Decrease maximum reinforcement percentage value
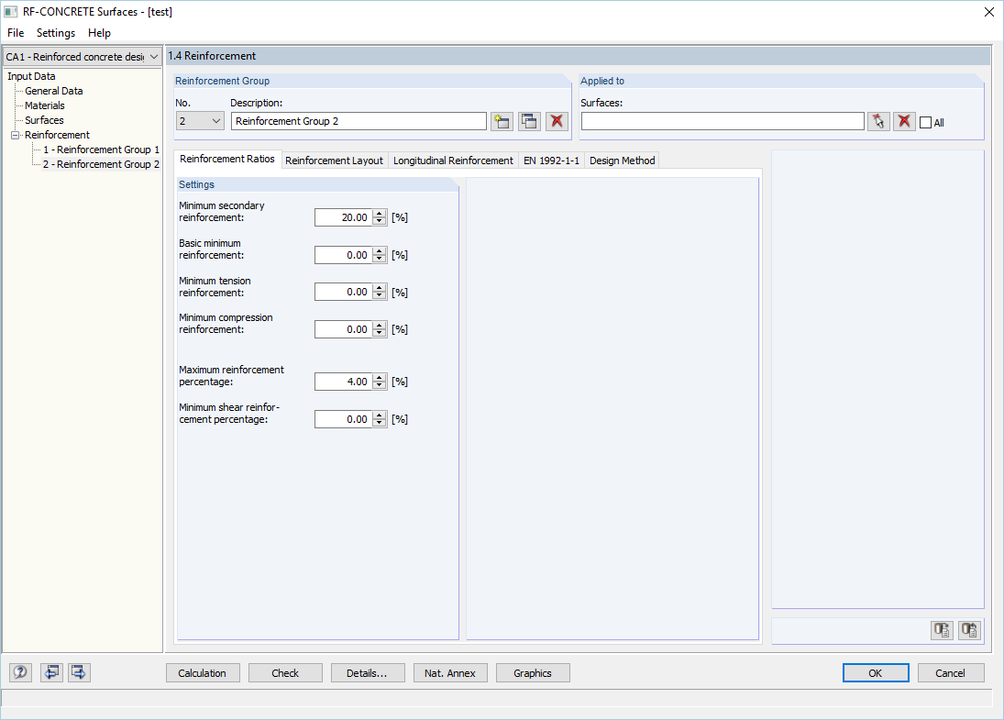Viewport: 1004px width, 720px height. [380, 385]
